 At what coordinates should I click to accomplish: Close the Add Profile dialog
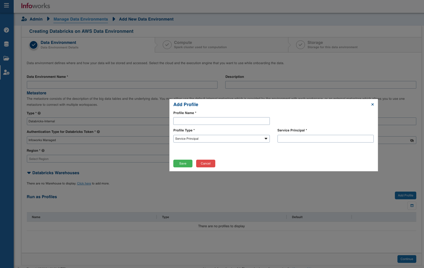(x=372, y=104)
